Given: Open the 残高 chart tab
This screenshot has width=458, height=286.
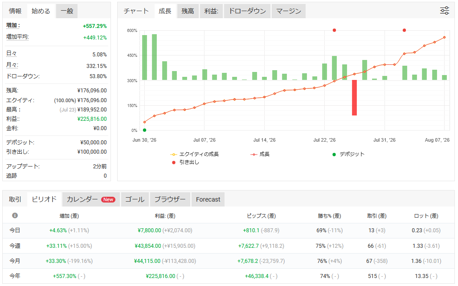Looking at the screenshot, I should click(188, 11).
